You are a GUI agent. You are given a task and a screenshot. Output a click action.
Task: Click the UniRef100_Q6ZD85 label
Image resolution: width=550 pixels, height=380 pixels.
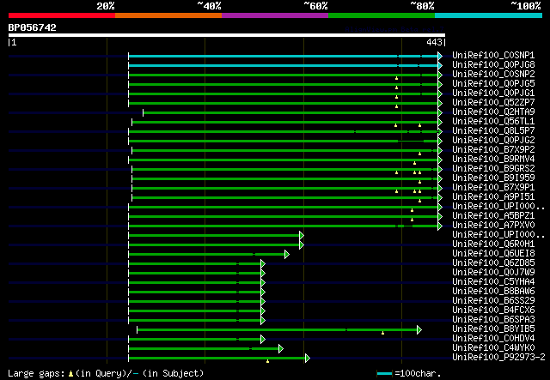[x=493, y=263]
